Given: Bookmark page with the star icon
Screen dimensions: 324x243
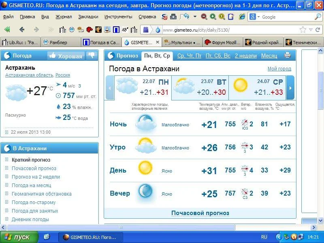Looking at the screenshot, I should (x=303, y=30).
